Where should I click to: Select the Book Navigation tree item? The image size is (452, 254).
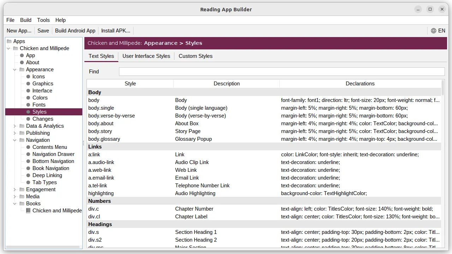(x=51, y=168)
